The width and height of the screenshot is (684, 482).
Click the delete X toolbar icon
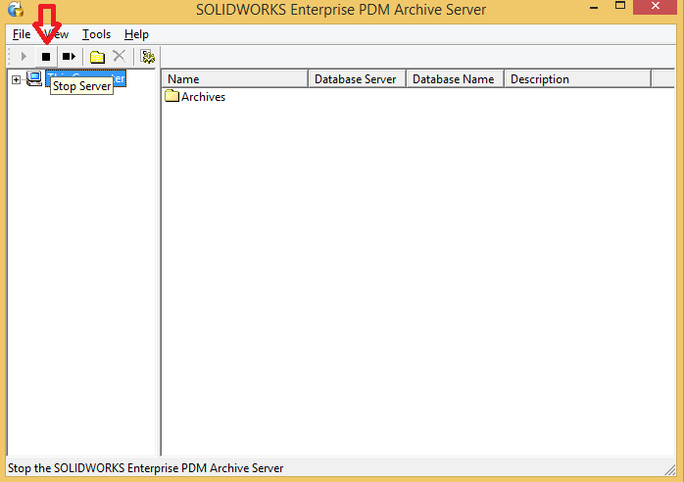pyautogui.click(x=120, y=56)
